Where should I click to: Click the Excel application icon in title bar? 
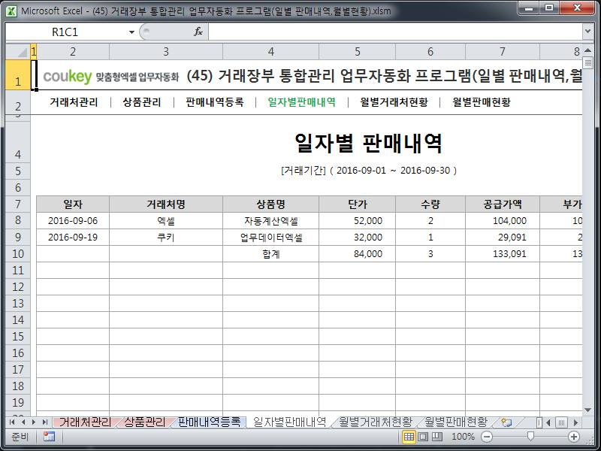[11, 11]
